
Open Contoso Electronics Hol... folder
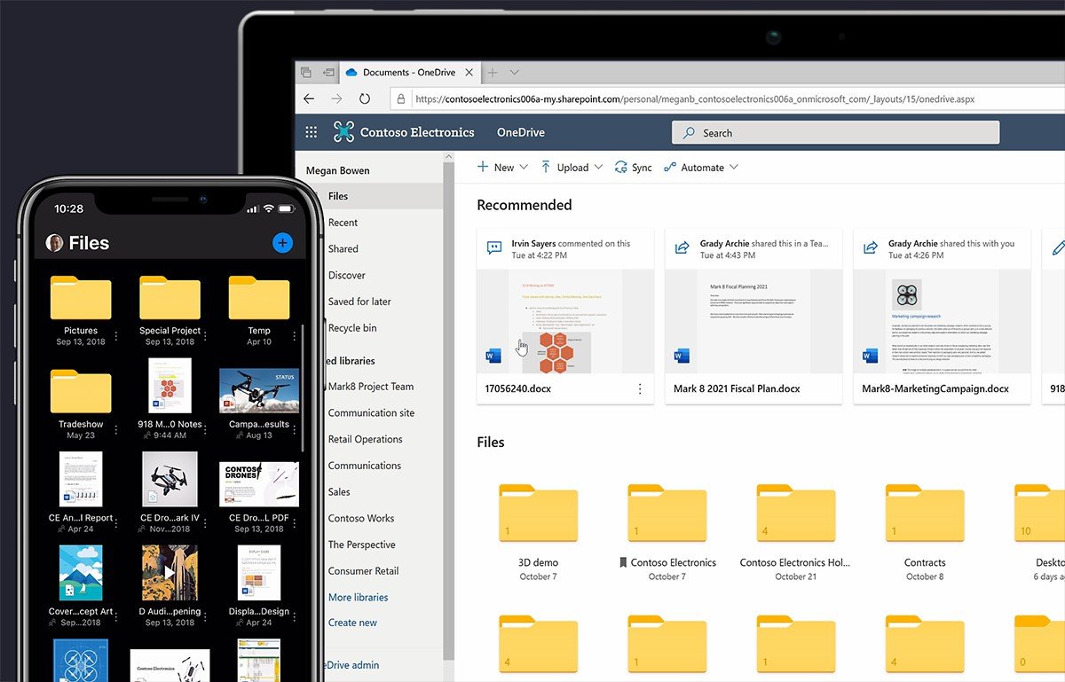coord(795,513)
